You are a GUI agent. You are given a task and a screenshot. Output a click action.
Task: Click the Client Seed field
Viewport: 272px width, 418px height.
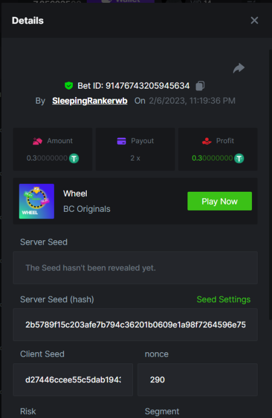coord(73,380)
